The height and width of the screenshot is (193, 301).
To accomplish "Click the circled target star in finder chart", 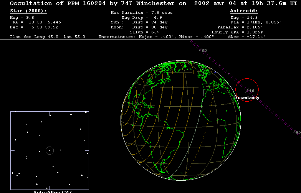I will (x=50, y=150).
